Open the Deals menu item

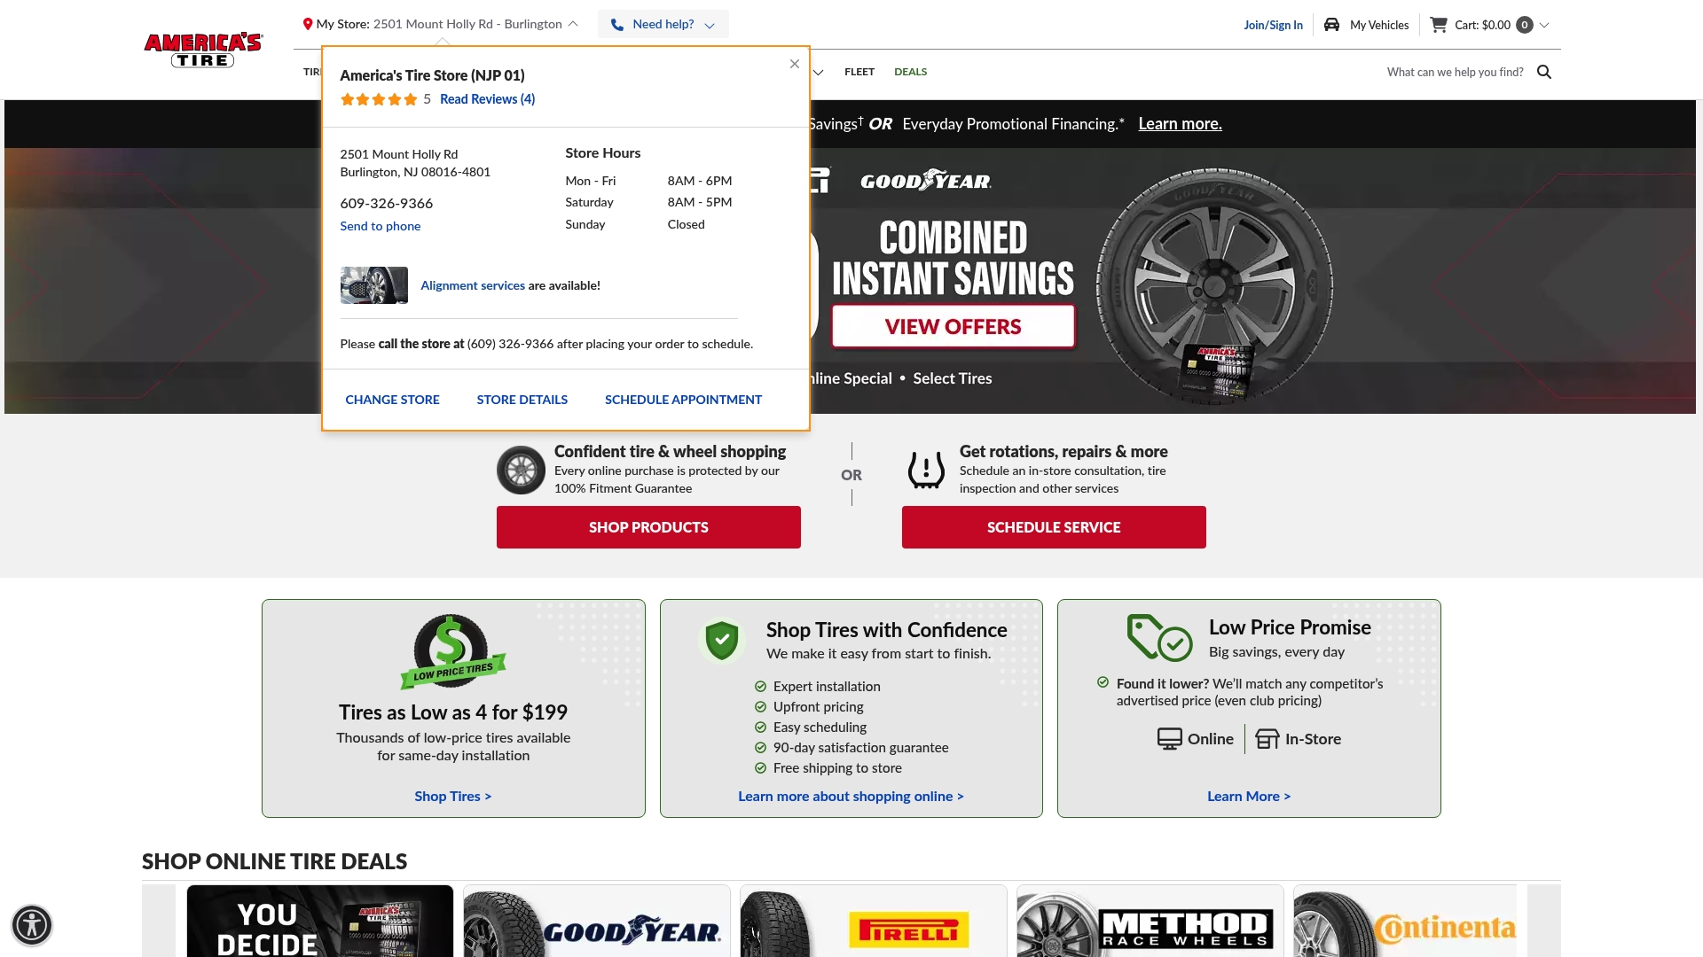(910, 72)
